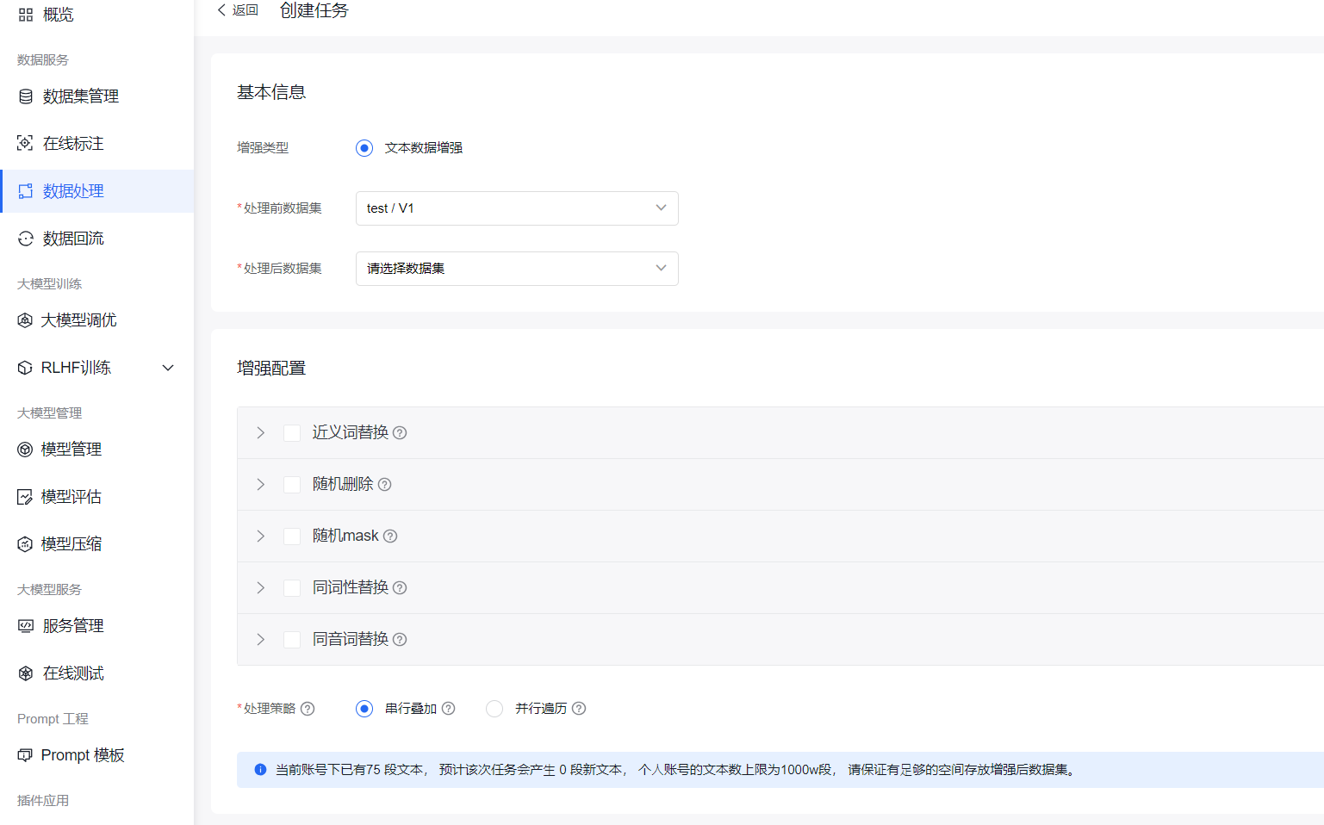Click the RLHF训练 cube icon
This screenshot has width=1324, height=825.
pyautogui.click(x=25, y=368)
